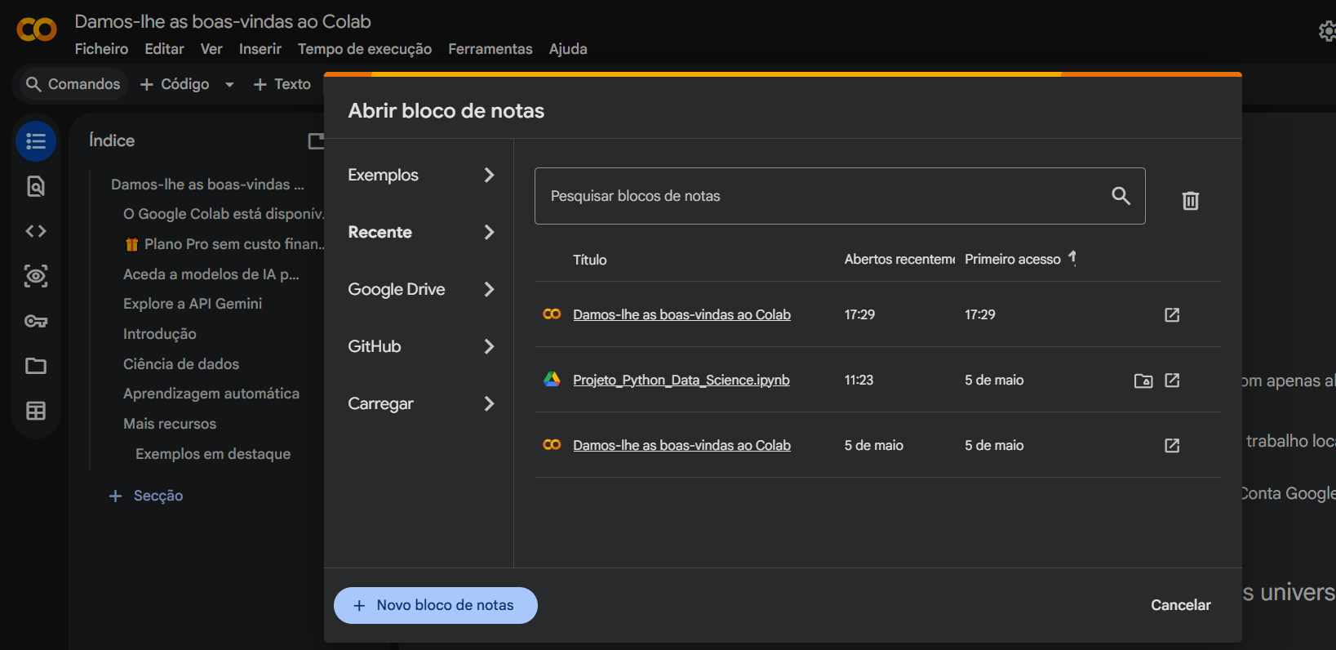
Task: Click the settings gear icon
Action: tap(1327, 31)
